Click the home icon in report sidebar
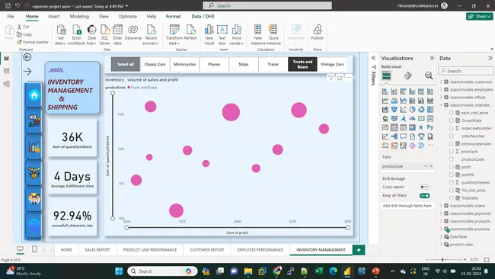The width and height of the screenshot is (495, 279). pyautogui.click(x=34, y=95)
